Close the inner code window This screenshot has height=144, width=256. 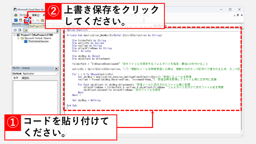pyautogui.click(x=242, y=15)
